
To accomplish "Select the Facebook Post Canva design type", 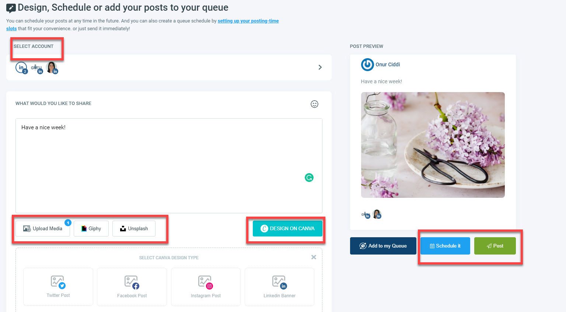I will 132,287.
